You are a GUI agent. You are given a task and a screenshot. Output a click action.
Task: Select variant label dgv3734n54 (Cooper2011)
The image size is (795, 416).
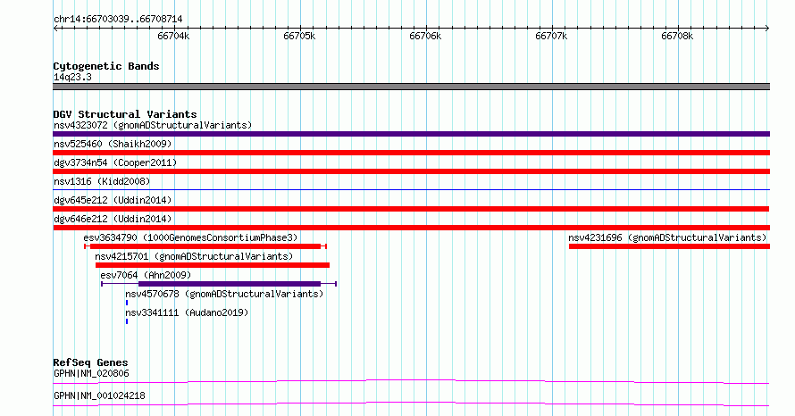pyautogui.click(x=115, y=162)
